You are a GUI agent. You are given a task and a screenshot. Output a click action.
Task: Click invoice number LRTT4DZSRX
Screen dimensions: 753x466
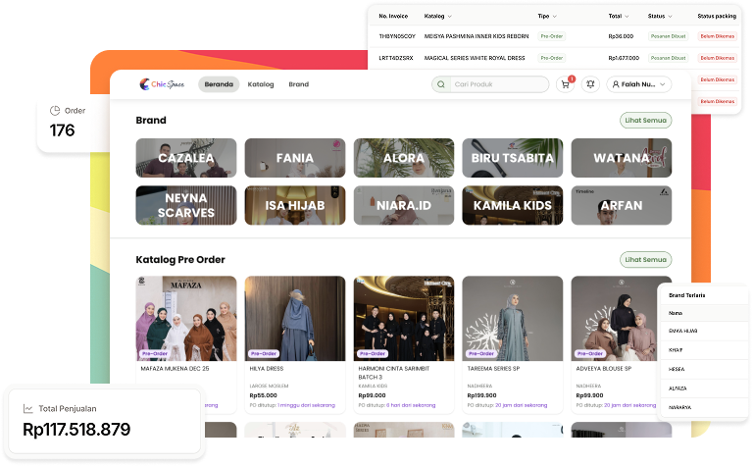click(396, 58)
